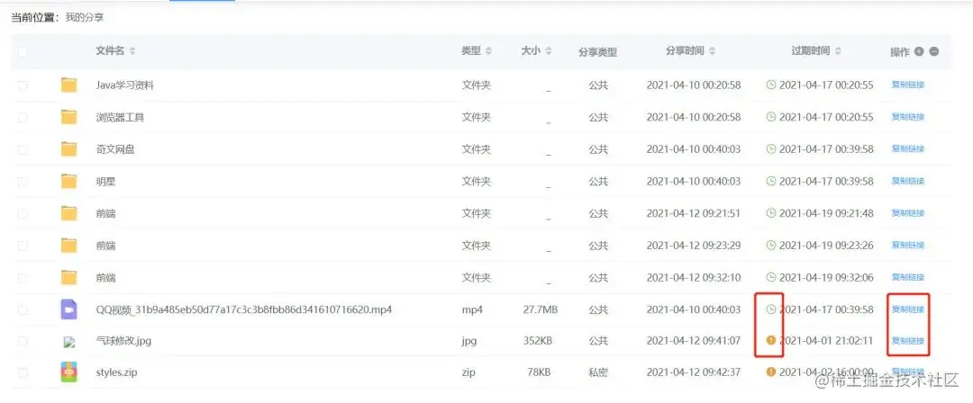
Task: Click folder icon of 前端 shared at 09:21:51
Action: point(68,213)
